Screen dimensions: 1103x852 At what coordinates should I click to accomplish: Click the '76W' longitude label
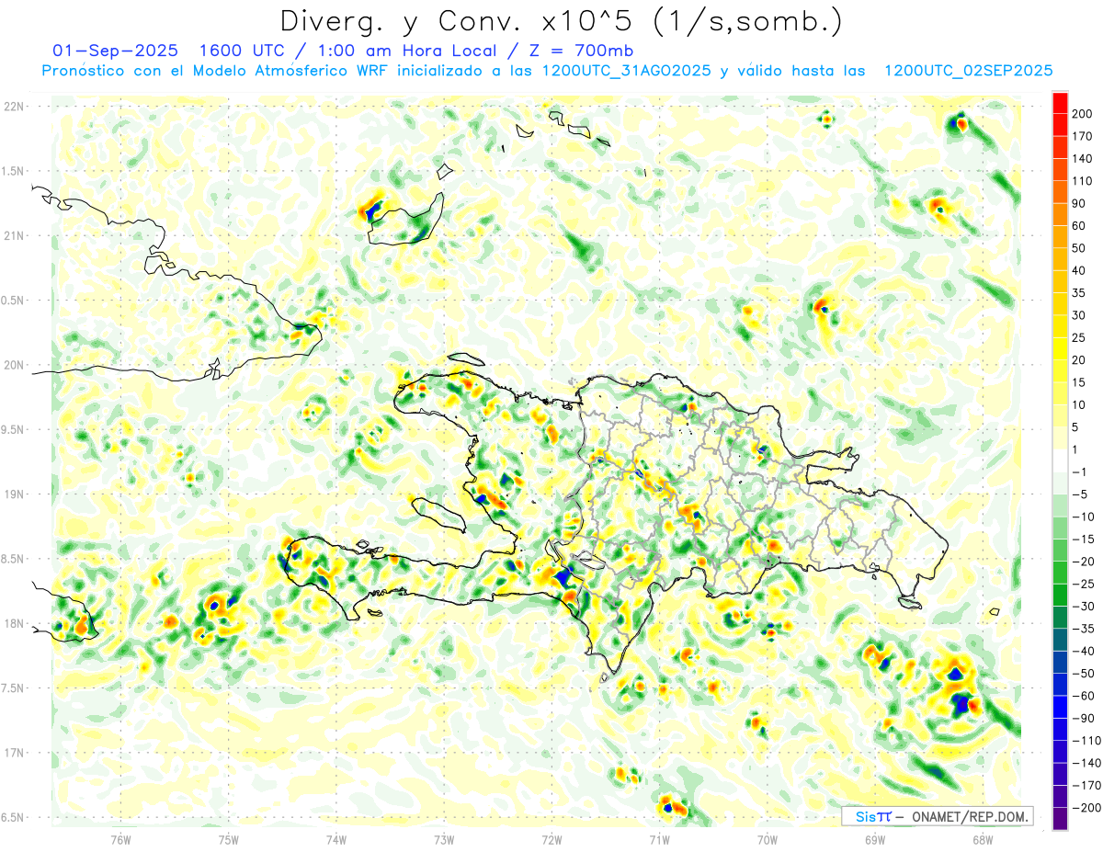120,840
